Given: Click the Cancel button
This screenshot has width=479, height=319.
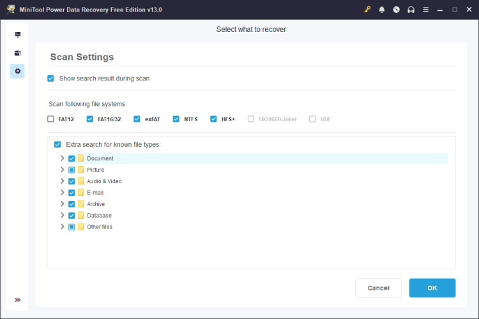Looking at the screenshot, I should pyautogui.click(x=378, y=288).
